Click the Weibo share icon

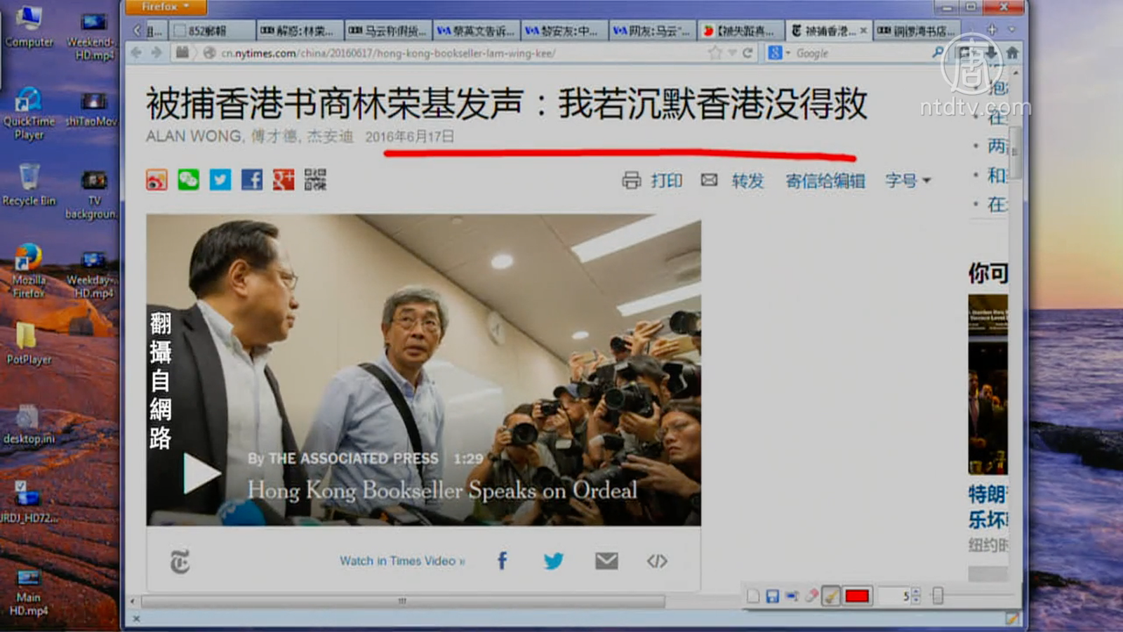pos(157,180)
